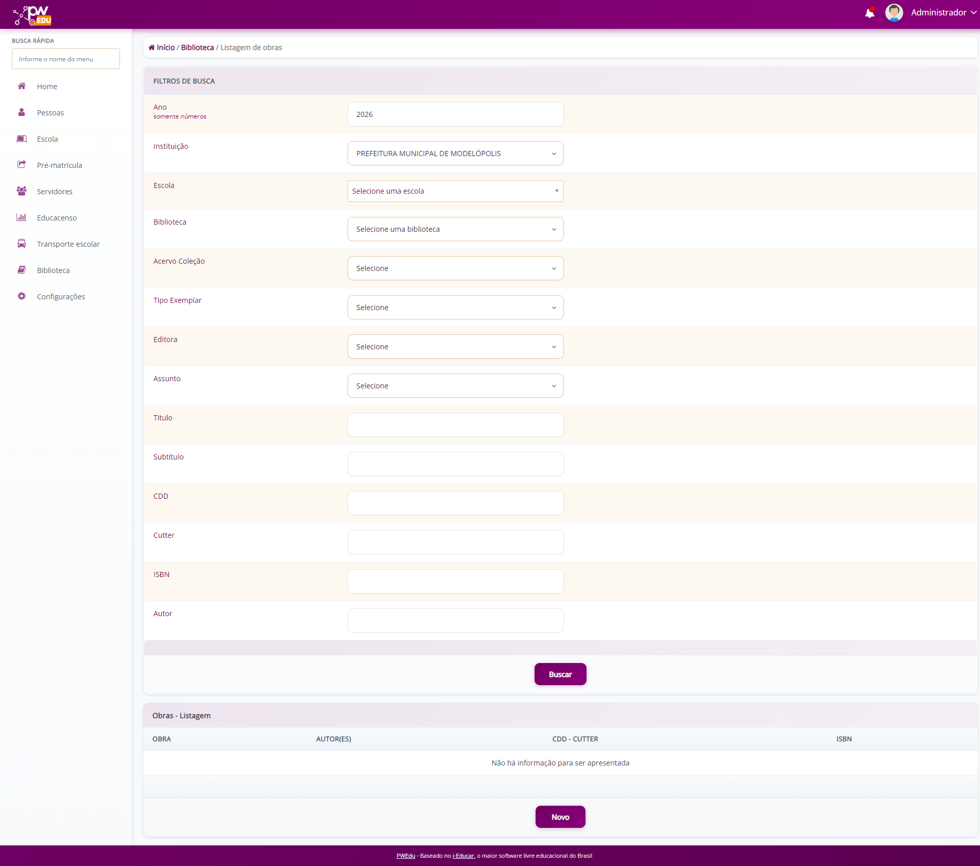Focus the Titulo text field
This screenshot has width=980, height=866.
(x=455, y=425)
